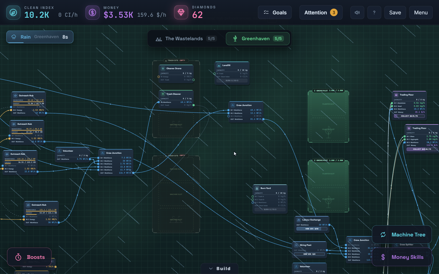Click the Cleaner Drone trash output port
The width and height of the screenshot is (439, 274).
[194, 80]
